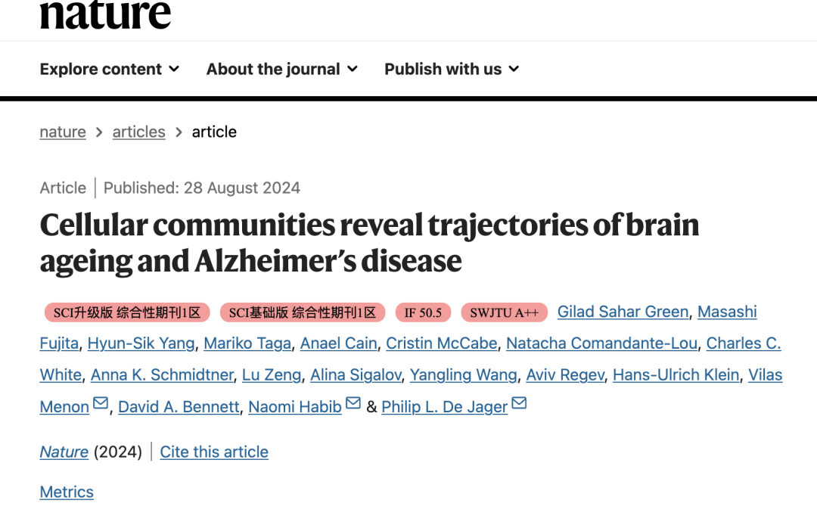Viewport: 817px width, 522px height.
Task: Click the Nature logo at top
Action: pos(105,14)
